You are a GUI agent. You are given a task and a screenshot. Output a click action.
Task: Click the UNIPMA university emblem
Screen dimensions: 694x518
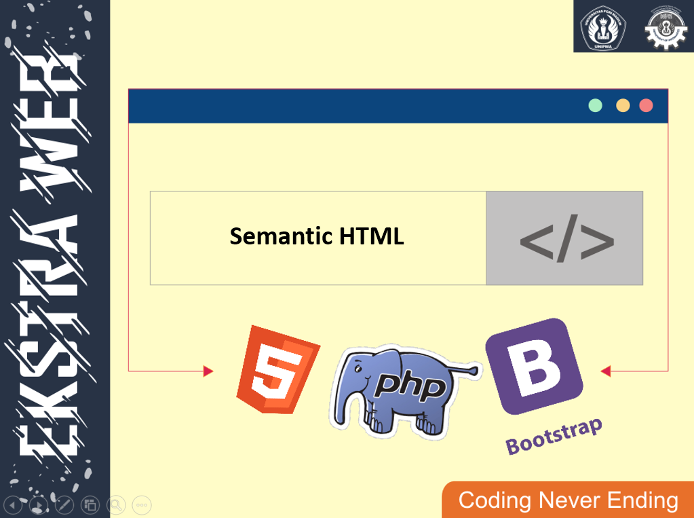(603, 27)
